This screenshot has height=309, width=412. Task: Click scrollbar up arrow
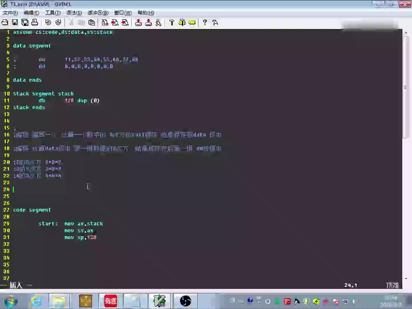(406, 33)
